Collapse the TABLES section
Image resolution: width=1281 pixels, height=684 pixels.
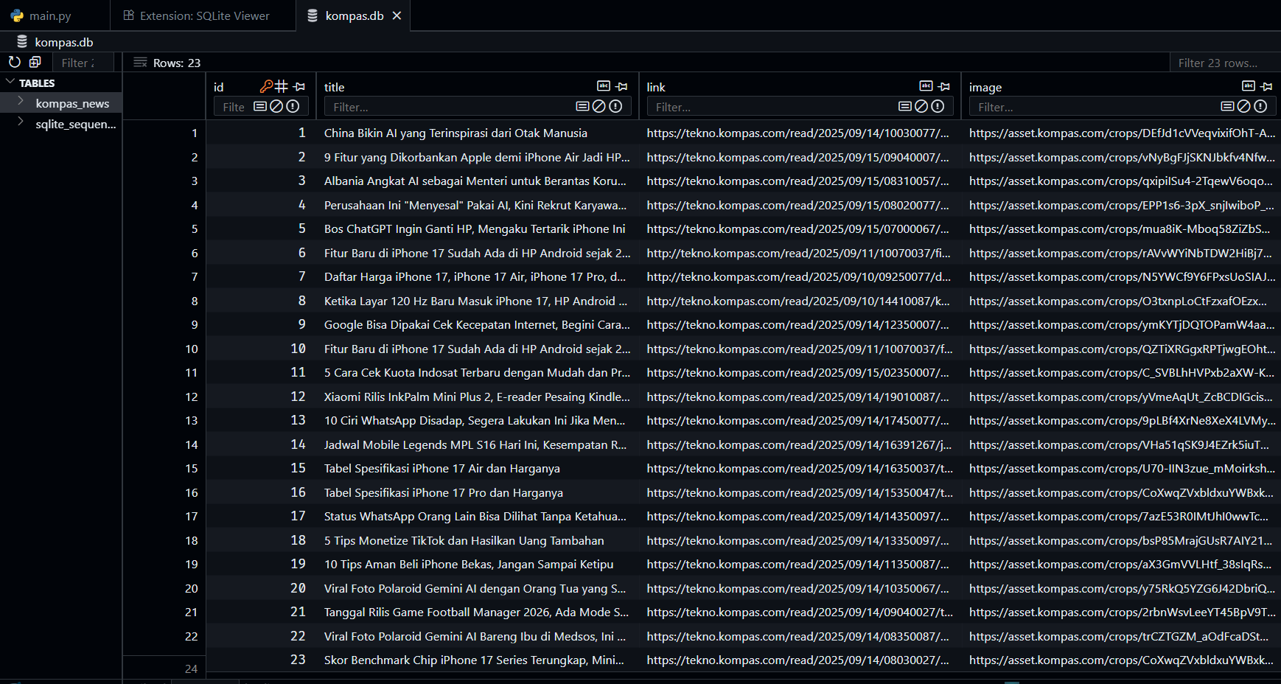click(x=10, y=83)
